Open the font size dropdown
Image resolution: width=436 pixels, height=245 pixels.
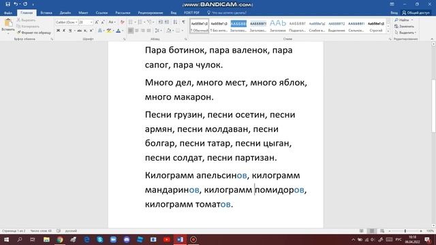pos(91,22)
